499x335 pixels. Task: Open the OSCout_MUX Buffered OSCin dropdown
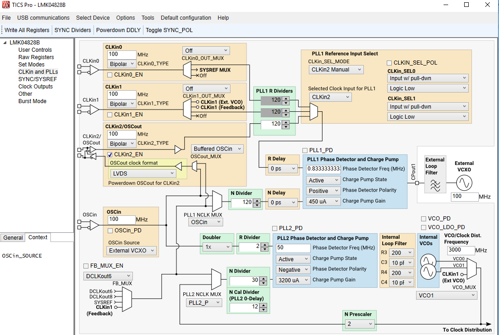click(x=217, y=149)
